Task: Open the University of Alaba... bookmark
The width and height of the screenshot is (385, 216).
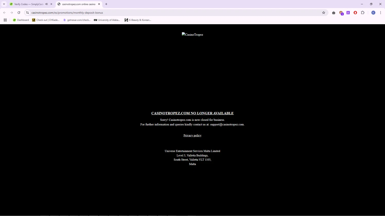Action: point(107,20)
